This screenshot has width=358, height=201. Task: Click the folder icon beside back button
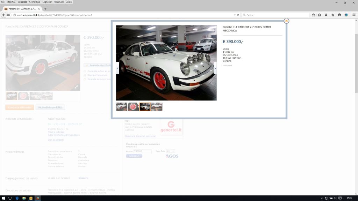coord(8,15)
